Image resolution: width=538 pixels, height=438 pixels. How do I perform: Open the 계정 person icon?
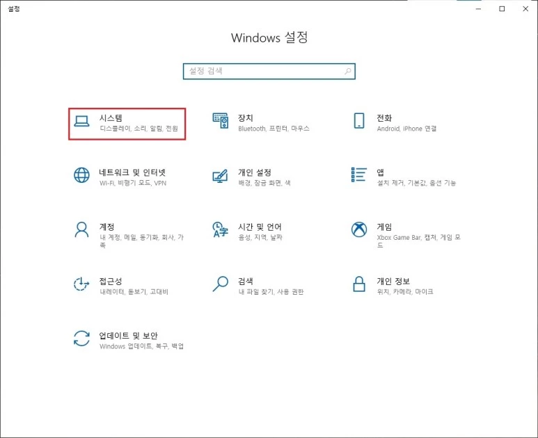click(81, 229)
